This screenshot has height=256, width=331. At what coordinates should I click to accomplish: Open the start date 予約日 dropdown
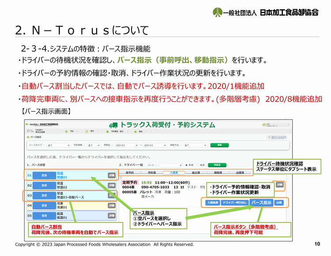pyautogui.click(x=127, y=145)
